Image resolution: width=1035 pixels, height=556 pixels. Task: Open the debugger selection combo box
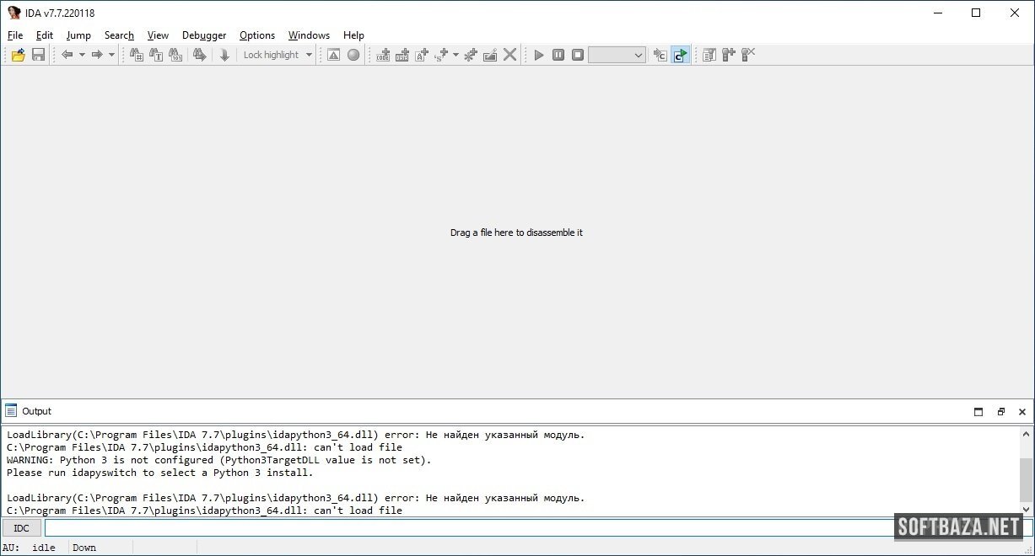coord(617,55)
